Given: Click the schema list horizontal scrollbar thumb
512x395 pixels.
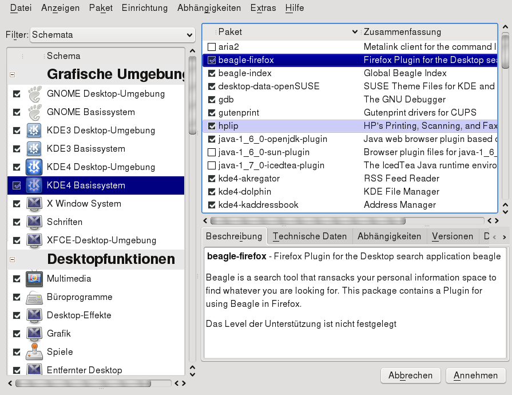Looking at the screenshot, I should point(84,383).
